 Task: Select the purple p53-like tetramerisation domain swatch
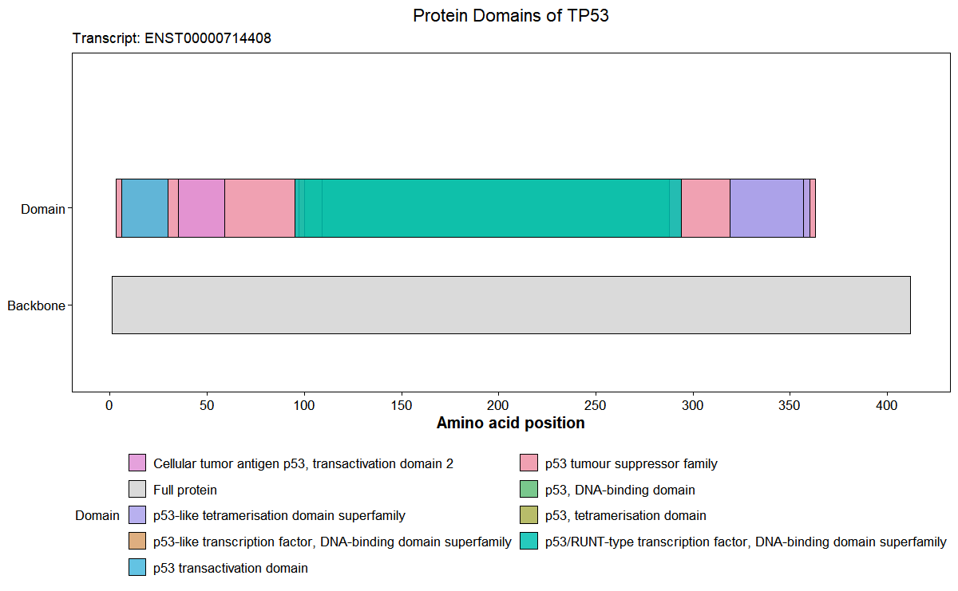[x=136, y=515]
